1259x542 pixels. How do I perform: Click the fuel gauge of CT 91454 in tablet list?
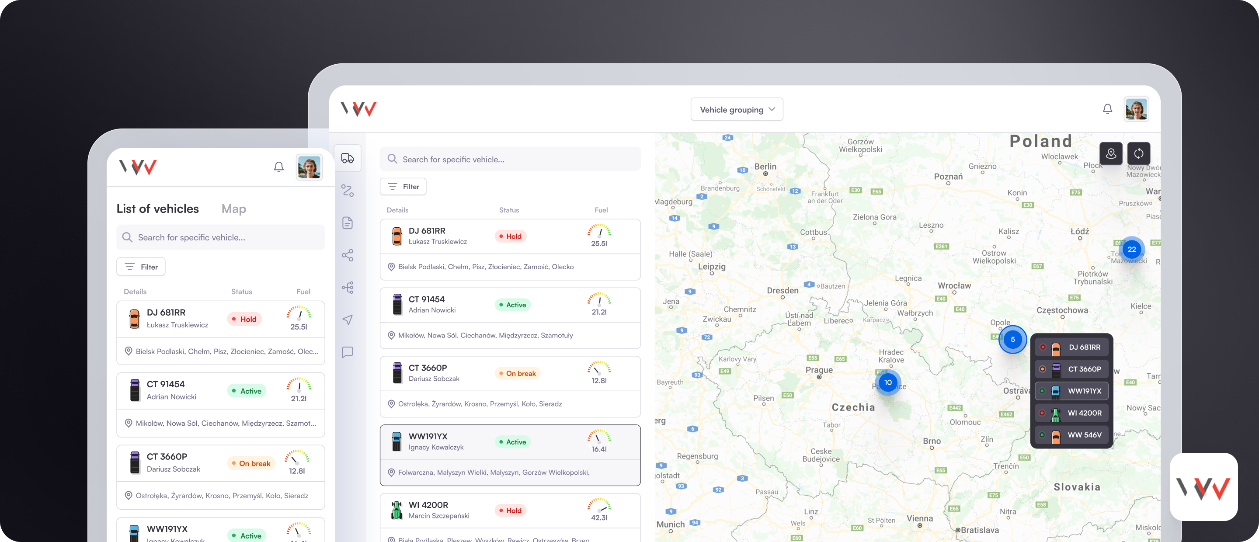(599, 299)
